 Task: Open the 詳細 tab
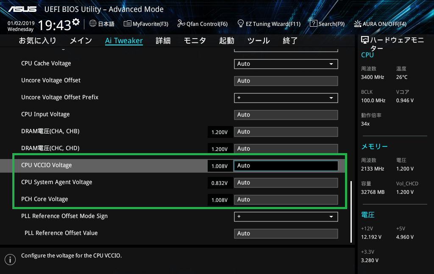coord(163,41)
